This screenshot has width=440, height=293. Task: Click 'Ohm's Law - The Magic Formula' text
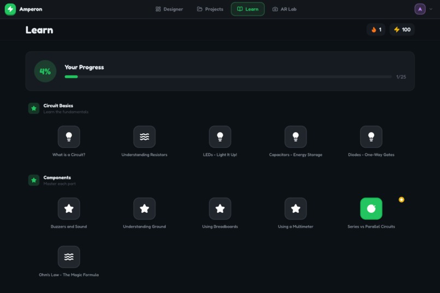(69, 275)
